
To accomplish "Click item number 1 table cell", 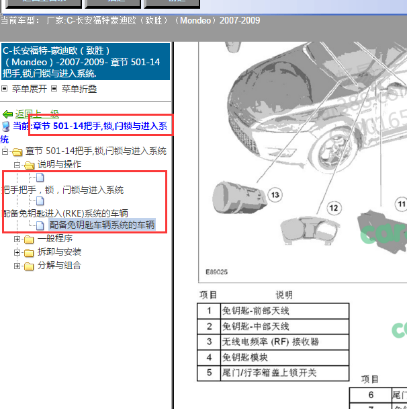I will pos(209,311).
